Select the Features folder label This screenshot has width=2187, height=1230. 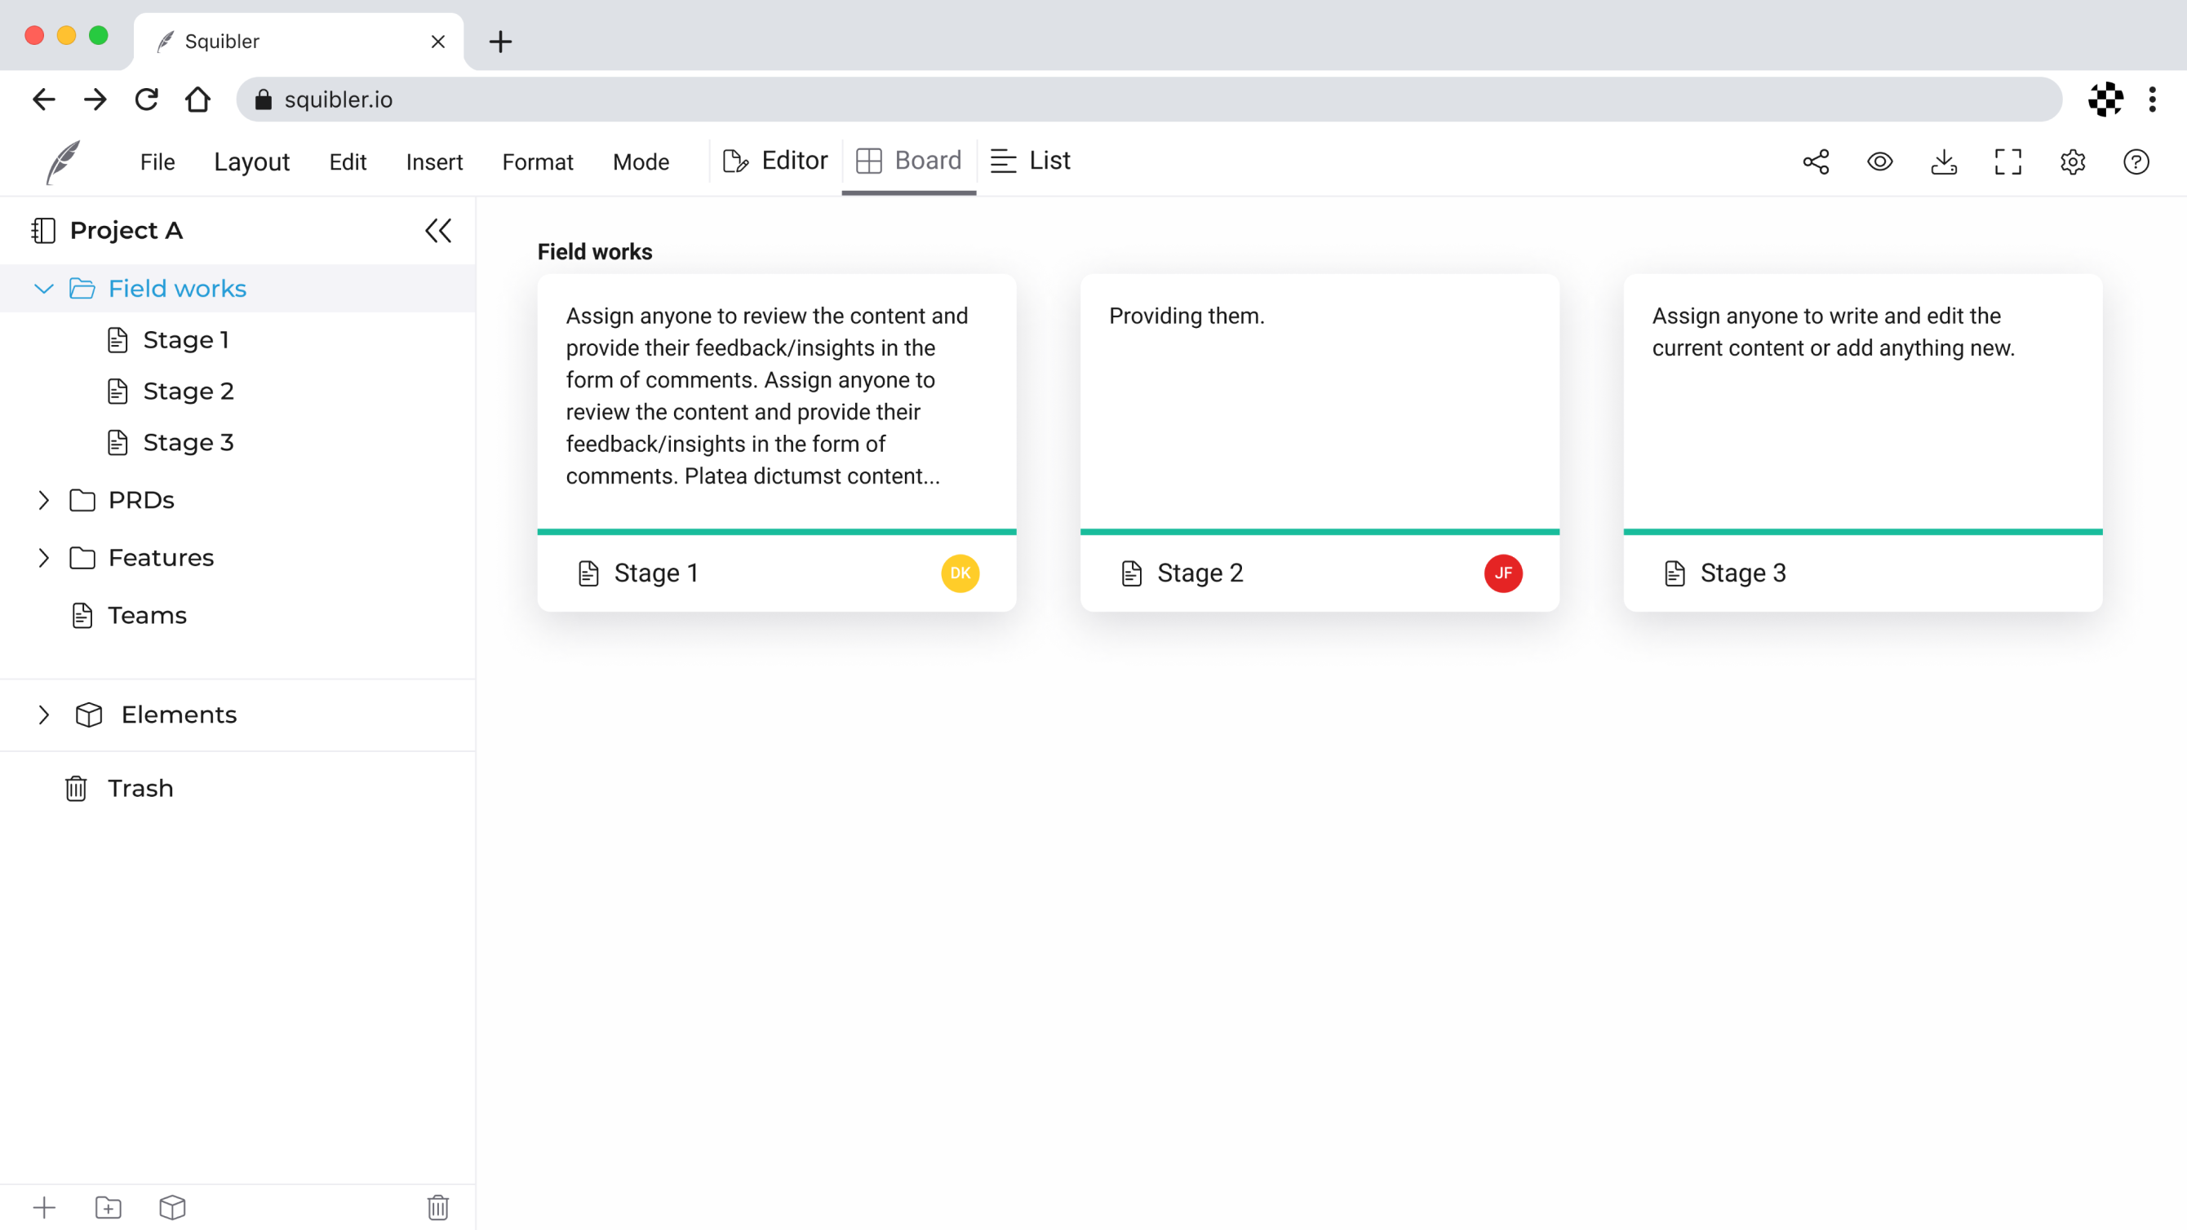coord(162,558)
